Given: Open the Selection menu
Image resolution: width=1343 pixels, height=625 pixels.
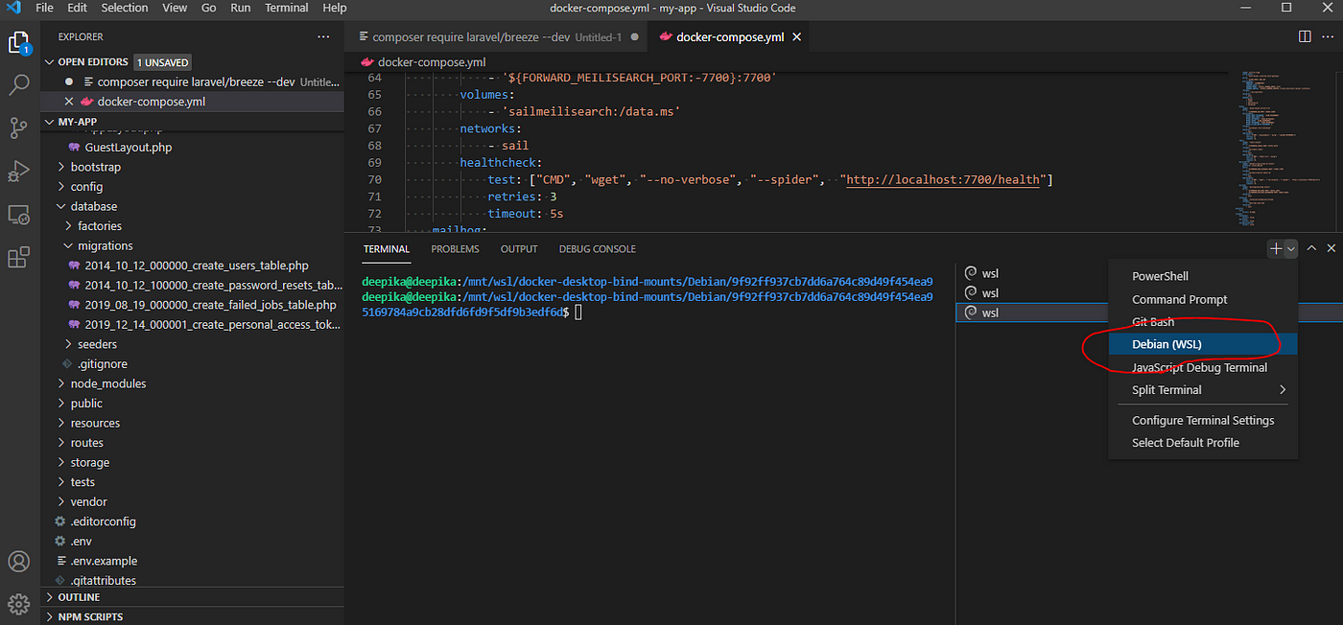Looking at the screenshot, I should point(125,8).
